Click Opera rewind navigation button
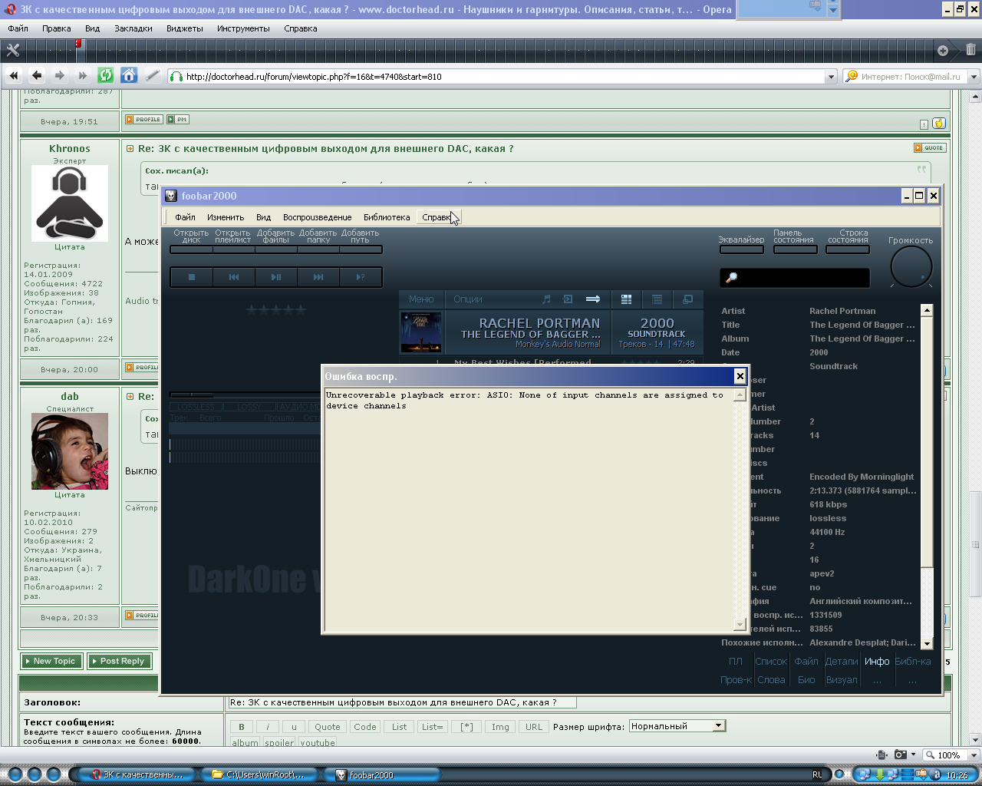The width and height of the screenshot is (982, 786). [14, 75]
